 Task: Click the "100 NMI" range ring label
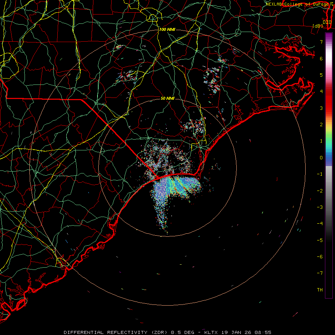pyautogui.click(x=167, y=29)
